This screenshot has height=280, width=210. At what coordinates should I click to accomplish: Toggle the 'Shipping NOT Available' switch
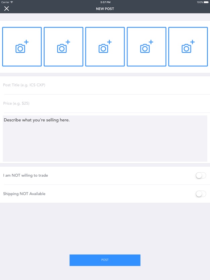pos(201,194)
